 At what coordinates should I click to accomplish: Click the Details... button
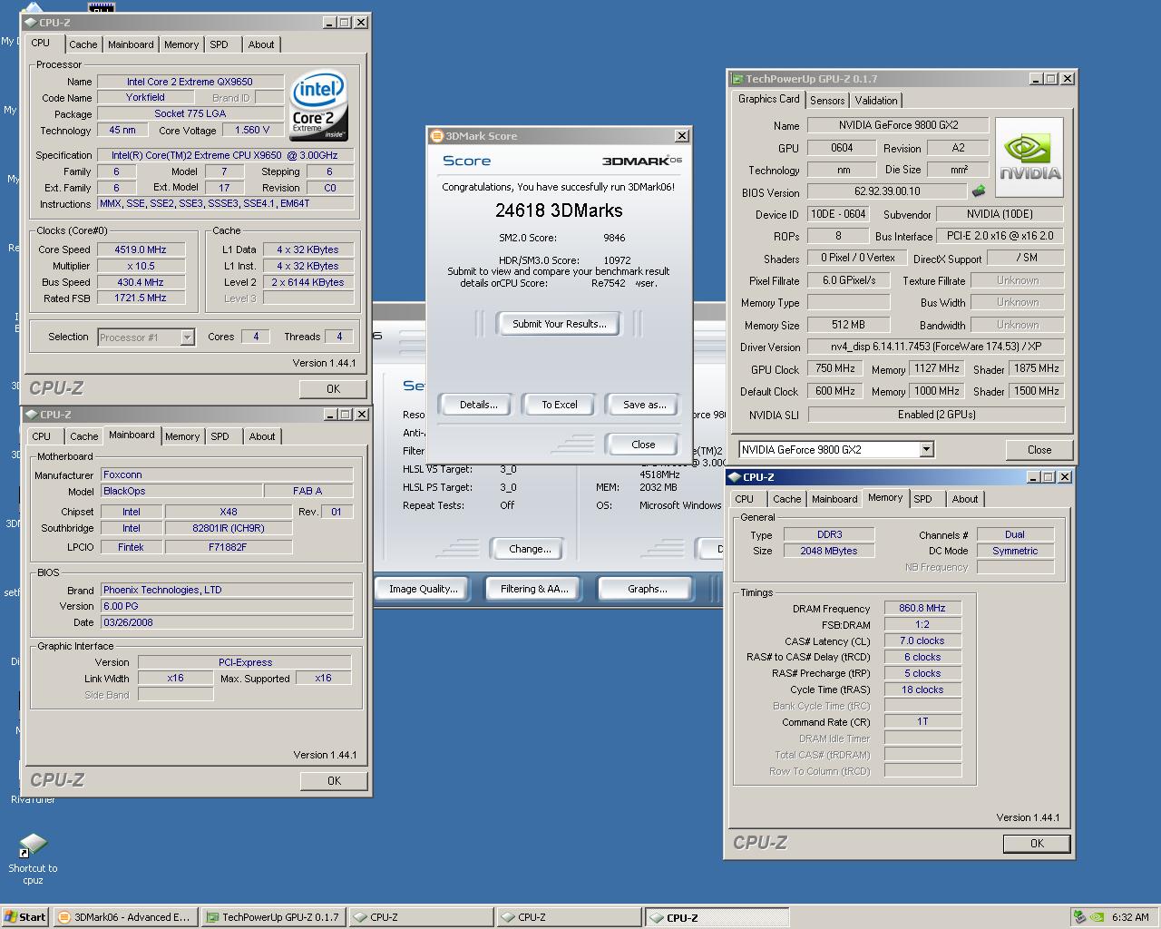tap(478, 405)
